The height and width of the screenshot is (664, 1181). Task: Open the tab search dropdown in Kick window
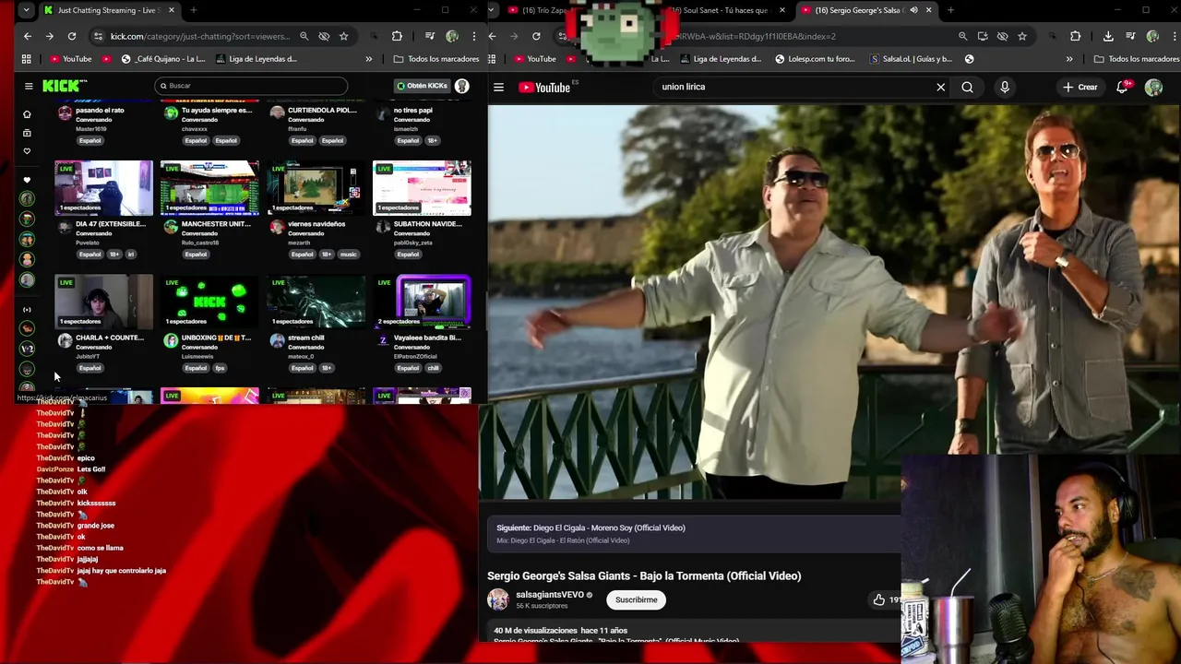click(x=26, y=10)
